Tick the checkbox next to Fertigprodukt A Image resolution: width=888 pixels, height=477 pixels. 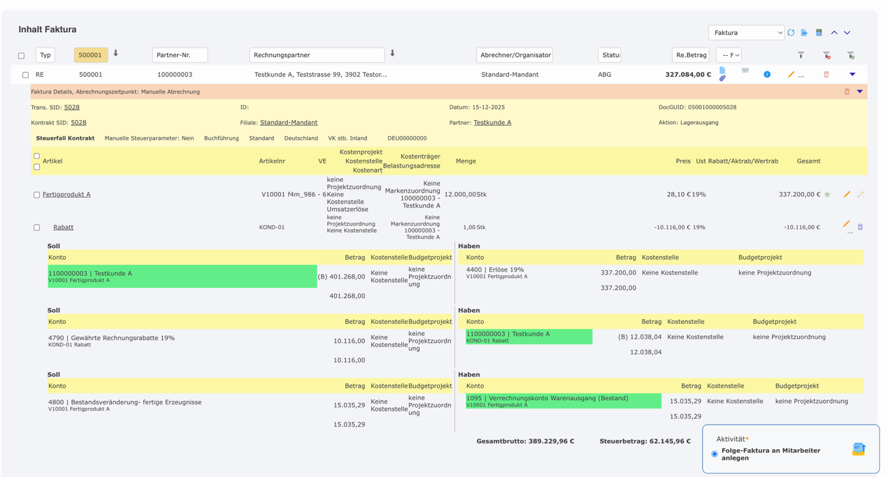click(x=37, y=195)
